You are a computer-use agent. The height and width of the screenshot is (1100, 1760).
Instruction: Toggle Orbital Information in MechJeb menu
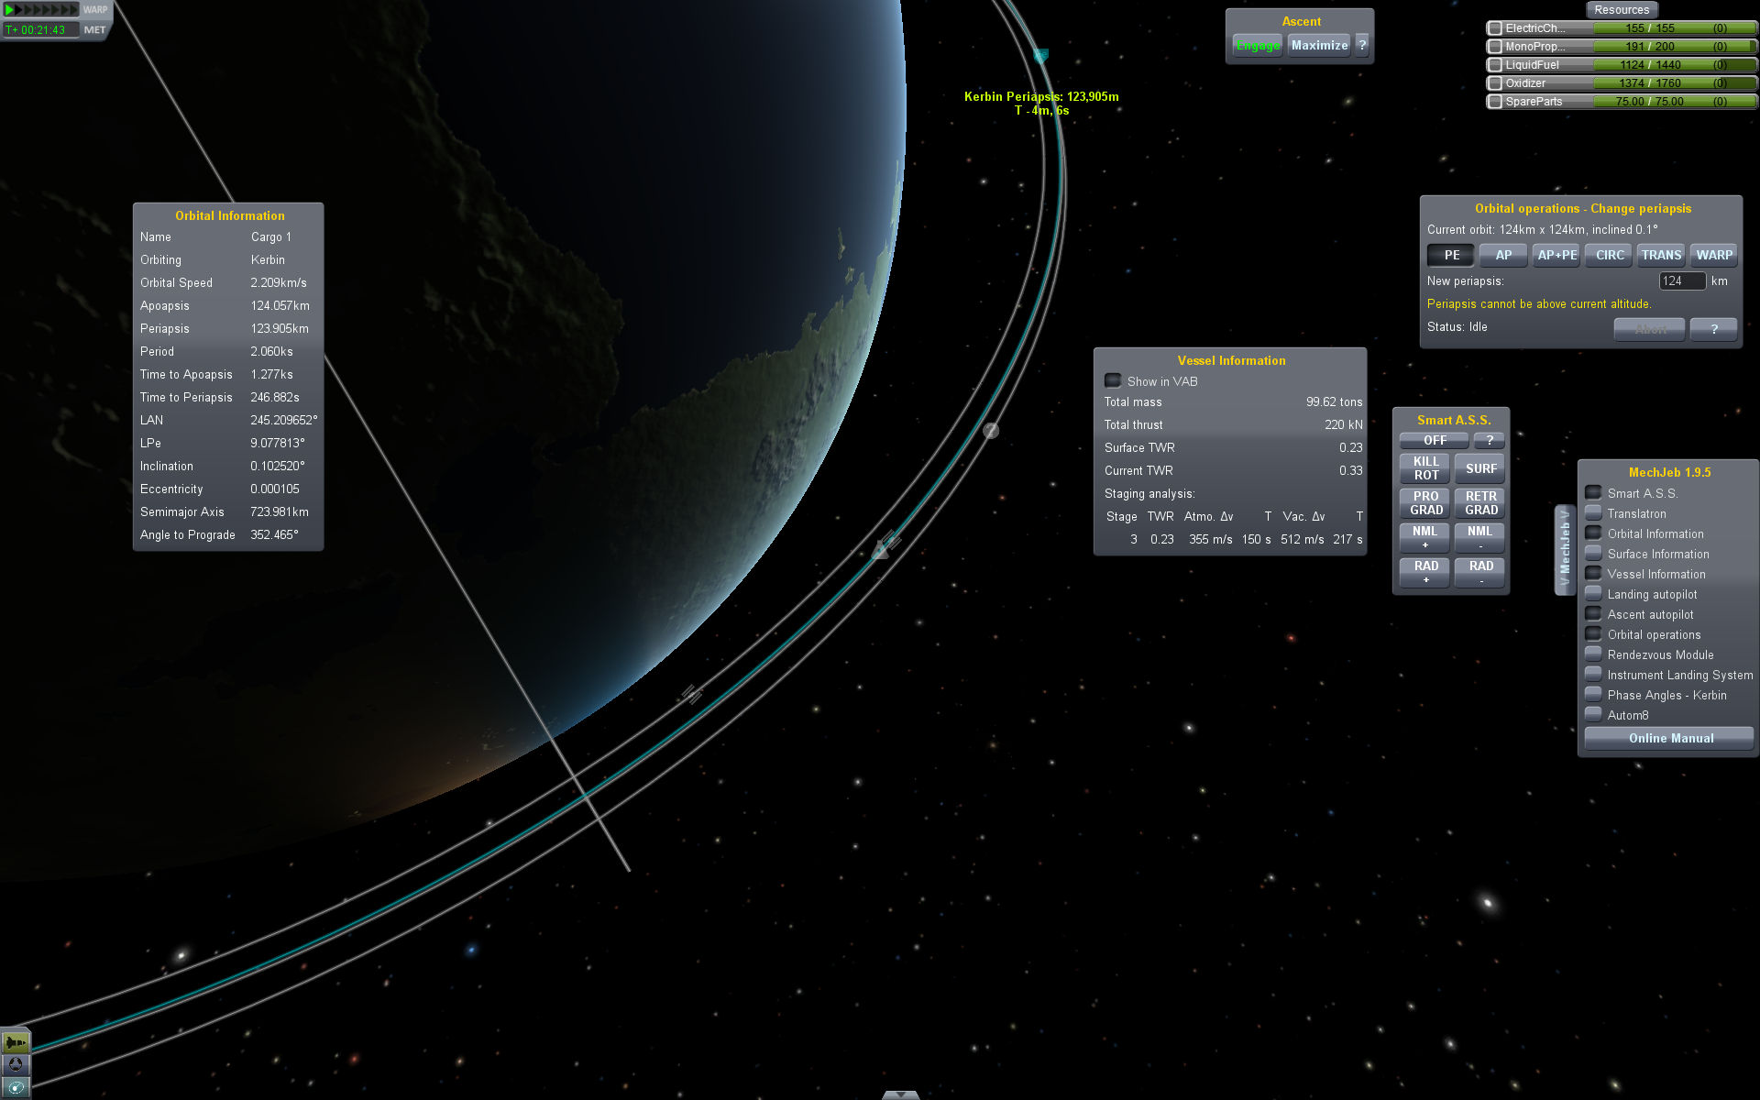coord(1594,533)
